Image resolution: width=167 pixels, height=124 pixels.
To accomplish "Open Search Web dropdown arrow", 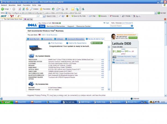I will point(57,16).
